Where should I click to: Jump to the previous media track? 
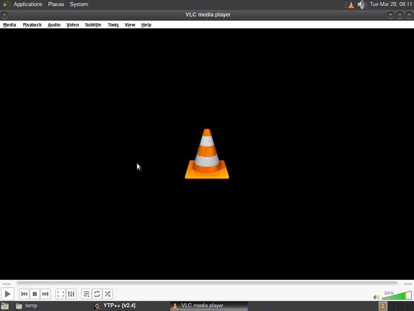(24, 294)
